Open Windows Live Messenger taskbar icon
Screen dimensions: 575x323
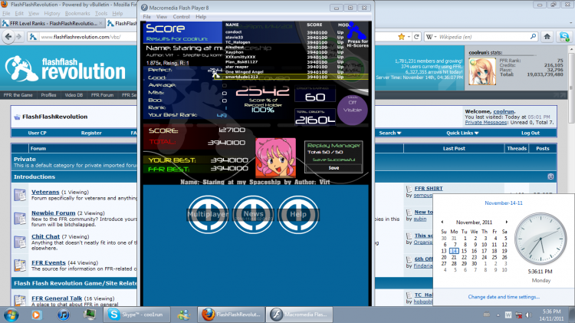tap(184, 315)
